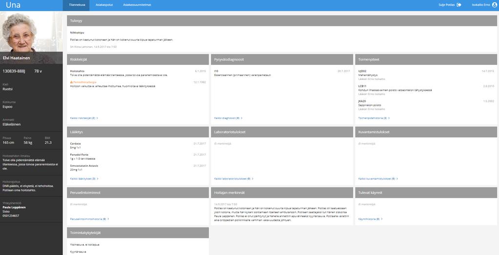Select the I10 diagnosis code entry
Image resolution: width=499 pixels, height=255 pixels.
[282, 73]
